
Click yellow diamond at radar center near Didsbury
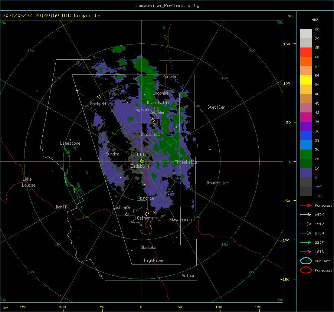[142, 161]
